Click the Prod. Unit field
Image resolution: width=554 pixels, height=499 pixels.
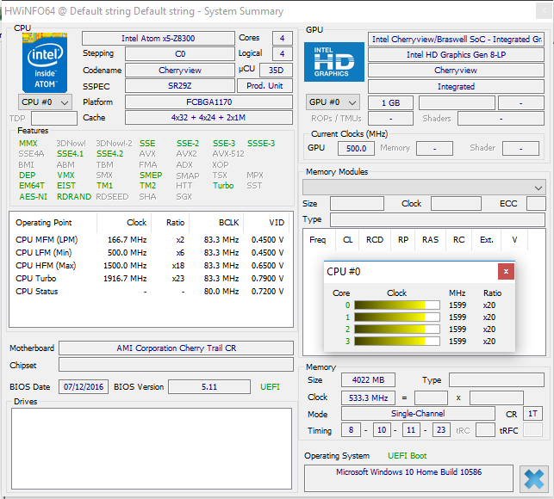[x=265, y=86]
